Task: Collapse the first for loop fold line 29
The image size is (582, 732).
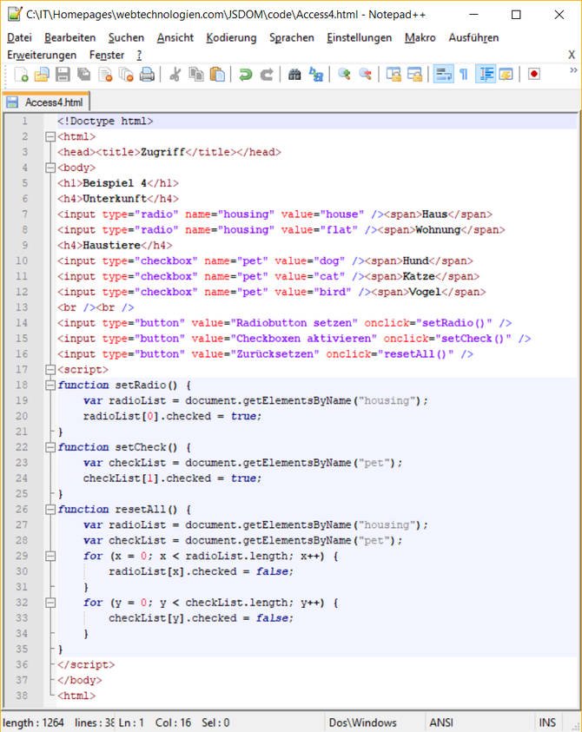Action: click(50, 556)
